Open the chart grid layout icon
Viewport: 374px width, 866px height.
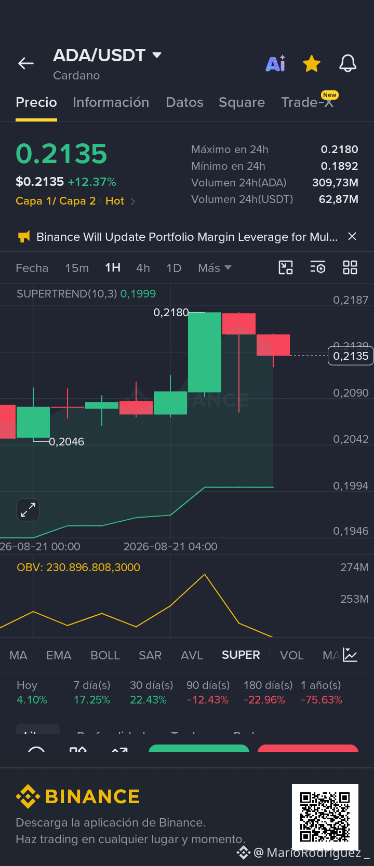[x=350, y=267]
